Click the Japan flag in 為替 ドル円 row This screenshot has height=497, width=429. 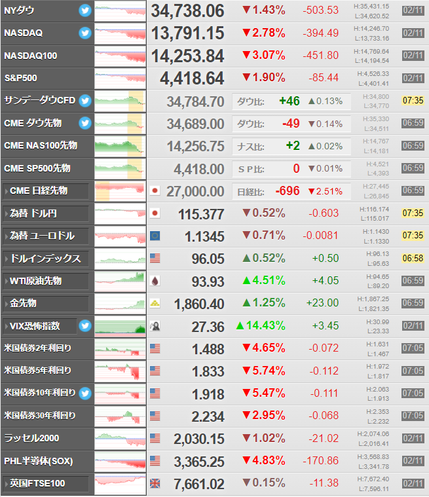click(155, 213)
